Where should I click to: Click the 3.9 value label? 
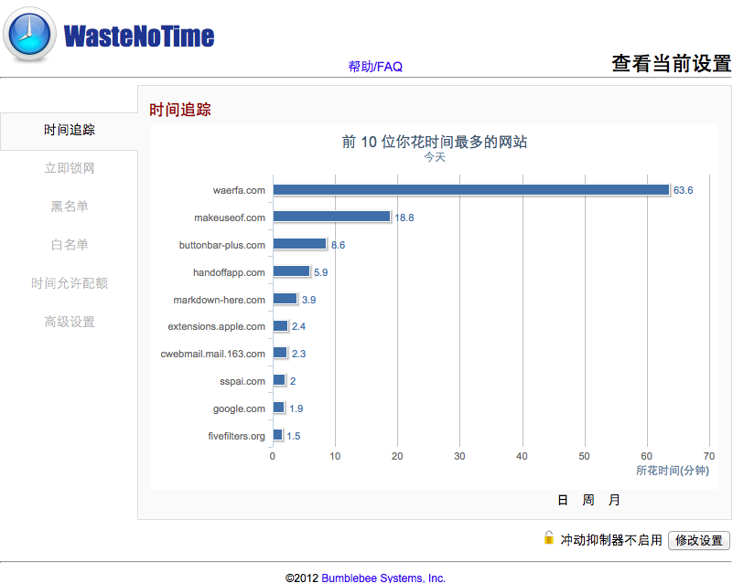[308, 300]
